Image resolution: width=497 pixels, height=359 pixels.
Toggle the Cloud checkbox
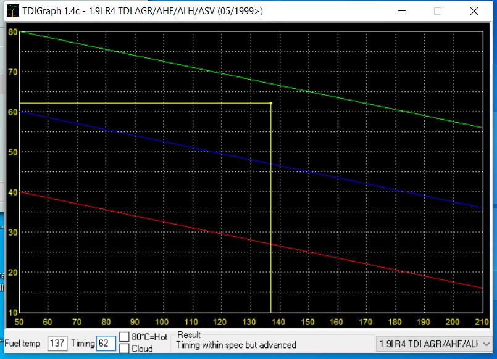pyautogui.click(x=124, y=349)
